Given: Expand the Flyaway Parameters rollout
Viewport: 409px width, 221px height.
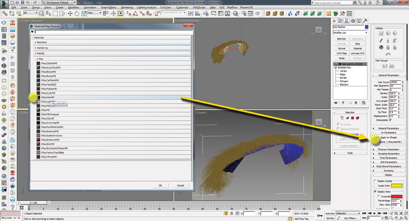Looking at the screenshot, I should [x=389, y=150].
